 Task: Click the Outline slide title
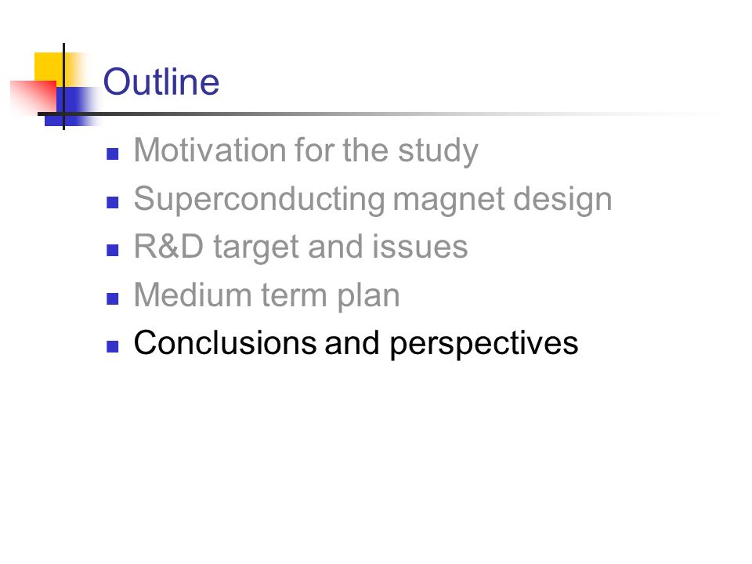click(x=161, y=82)
